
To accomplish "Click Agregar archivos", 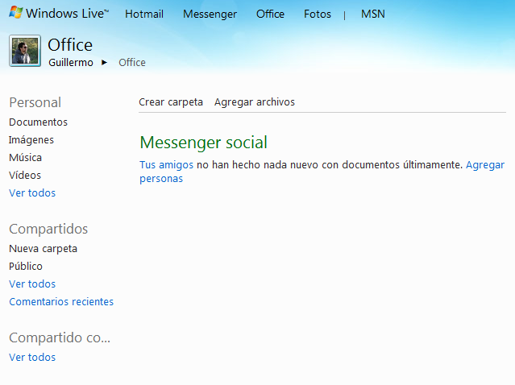I will click(x=255, y=102).
